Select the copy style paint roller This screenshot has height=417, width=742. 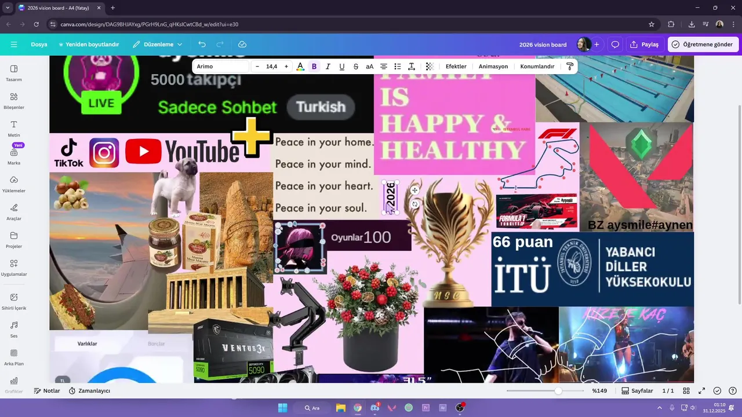(570, 67)
